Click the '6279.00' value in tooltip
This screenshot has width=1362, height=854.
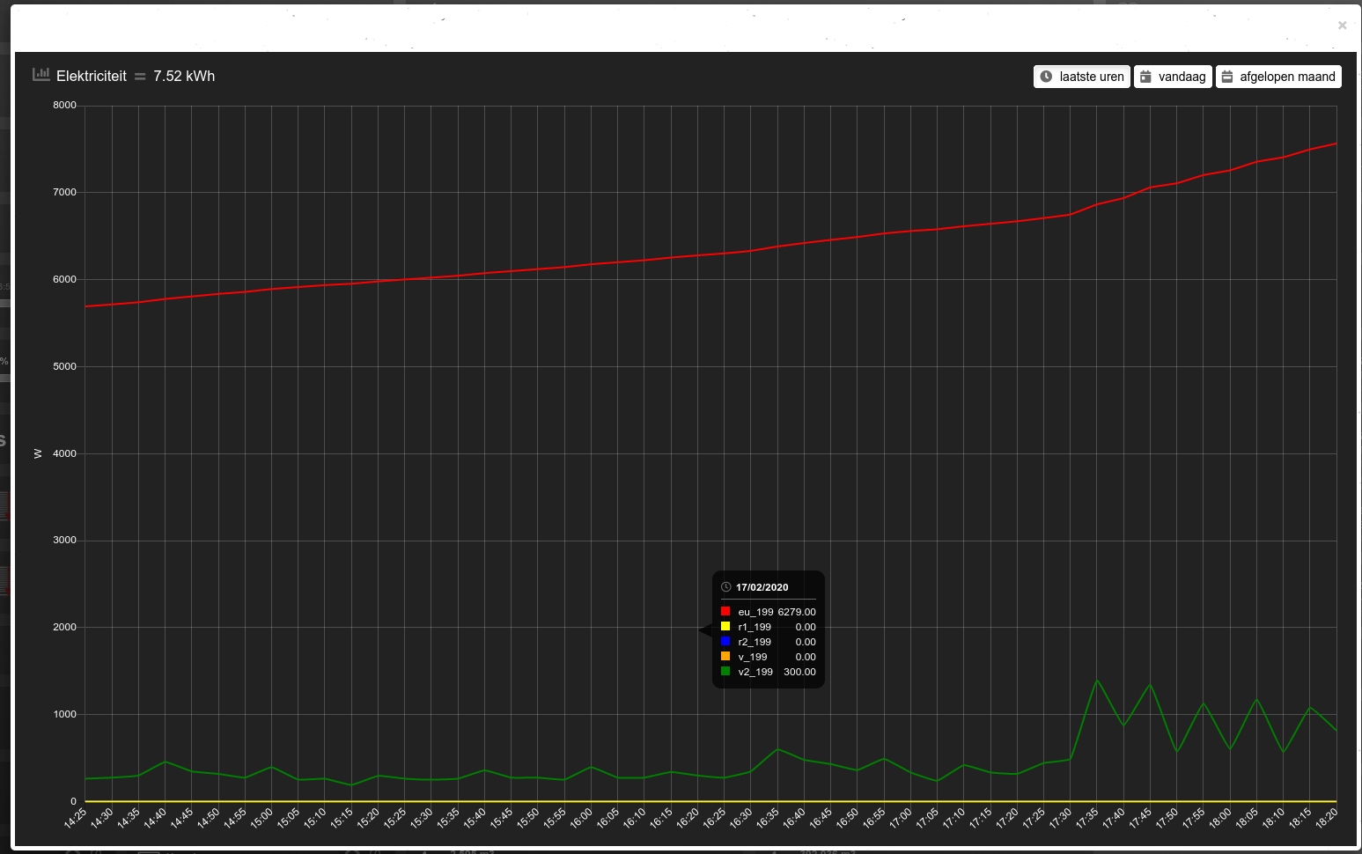(x=797, y=612)
